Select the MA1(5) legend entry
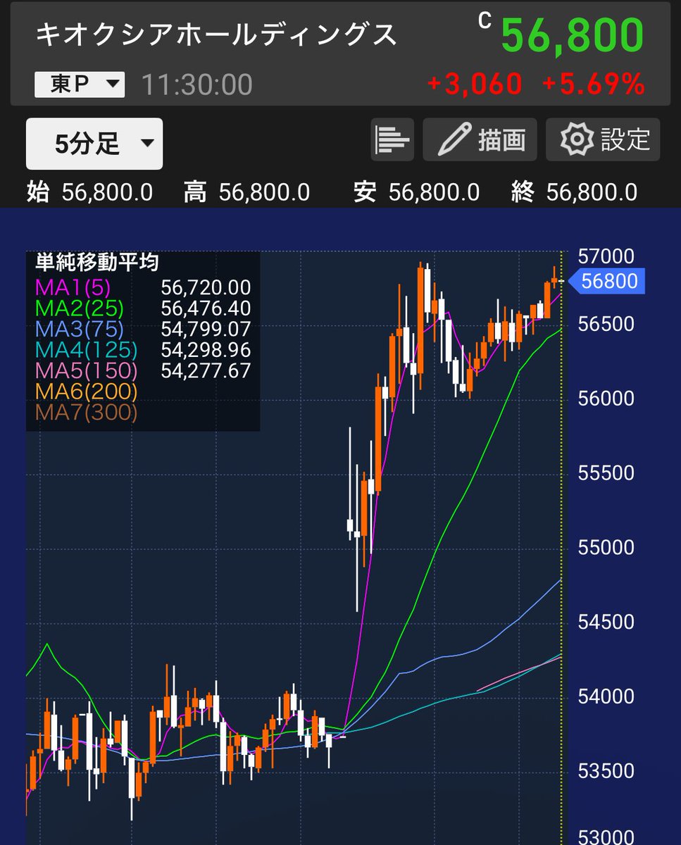This screenshot has width=681, height=845. pyautogui.click(x=73, y=287)
